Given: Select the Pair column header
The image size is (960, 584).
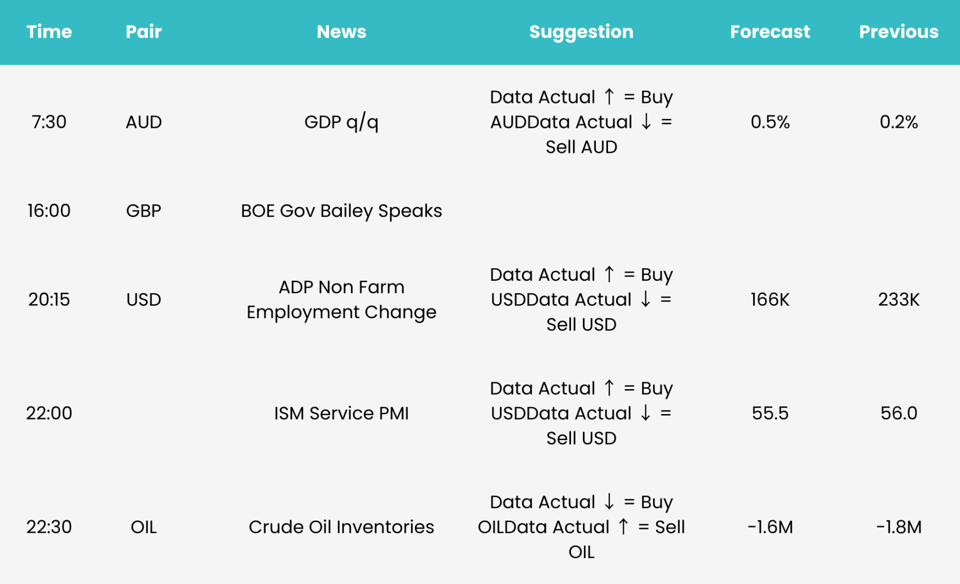Looking at the screenshot, I should [x=143, y=32].
